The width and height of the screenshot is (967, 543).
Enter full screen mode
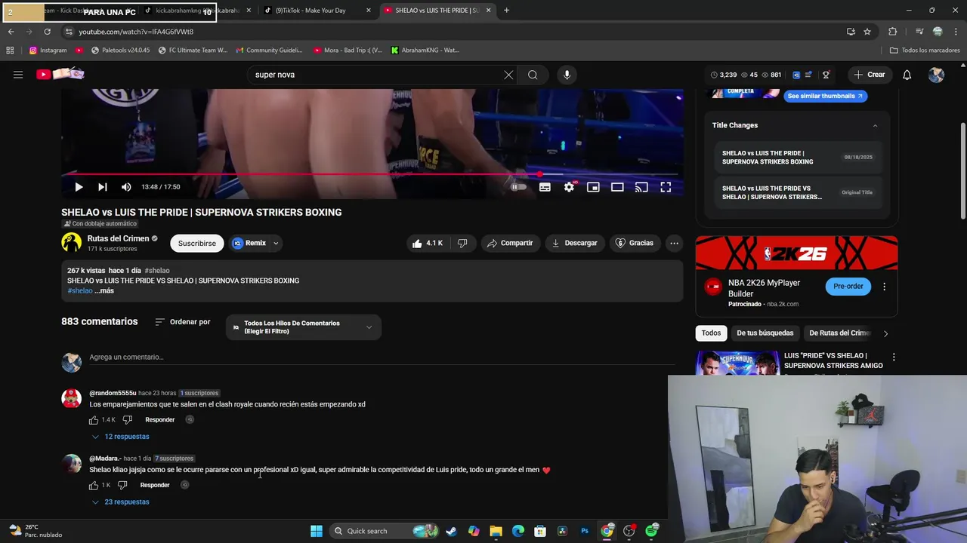click(666, 187)
